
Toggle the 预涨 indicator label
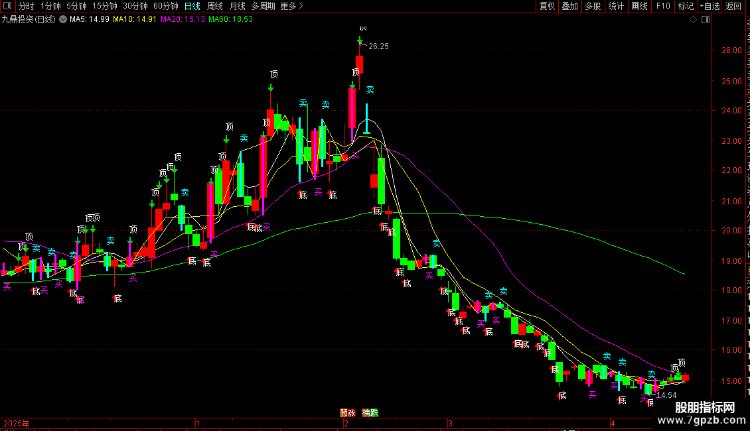coord(348,413)
